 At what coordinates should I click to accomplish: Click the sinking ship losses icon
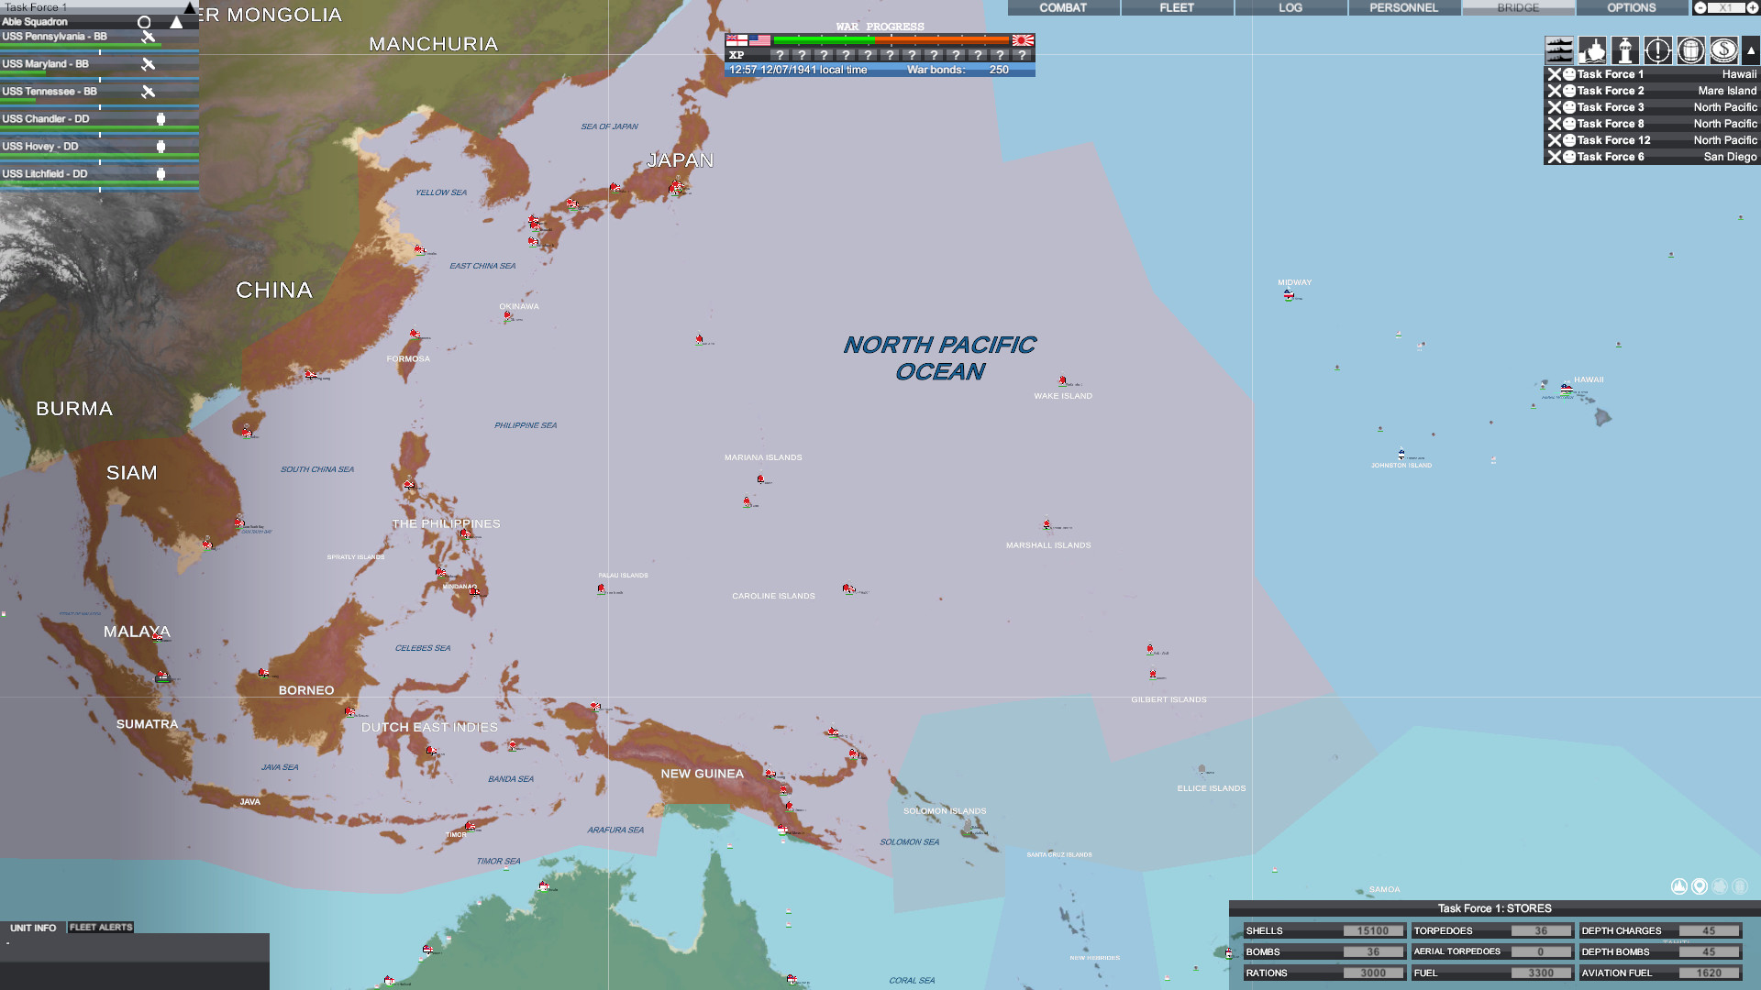(1592, 49)
